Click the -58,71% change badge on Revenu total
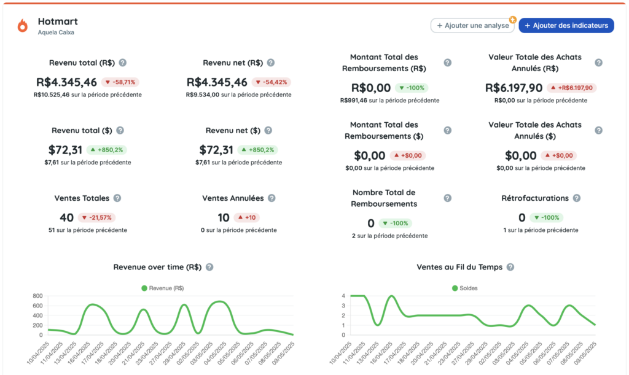This screenshot has width=629, height=375. tap(120, 82)
